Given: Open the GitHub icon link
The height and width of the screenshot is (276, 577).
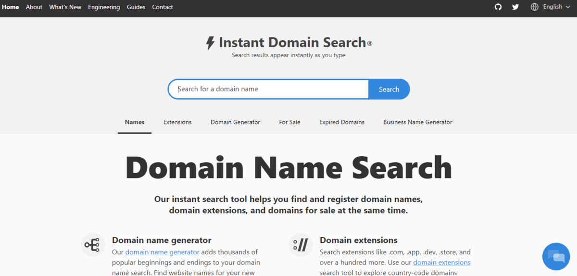Looking at the screenshot, I should point(498,7).
